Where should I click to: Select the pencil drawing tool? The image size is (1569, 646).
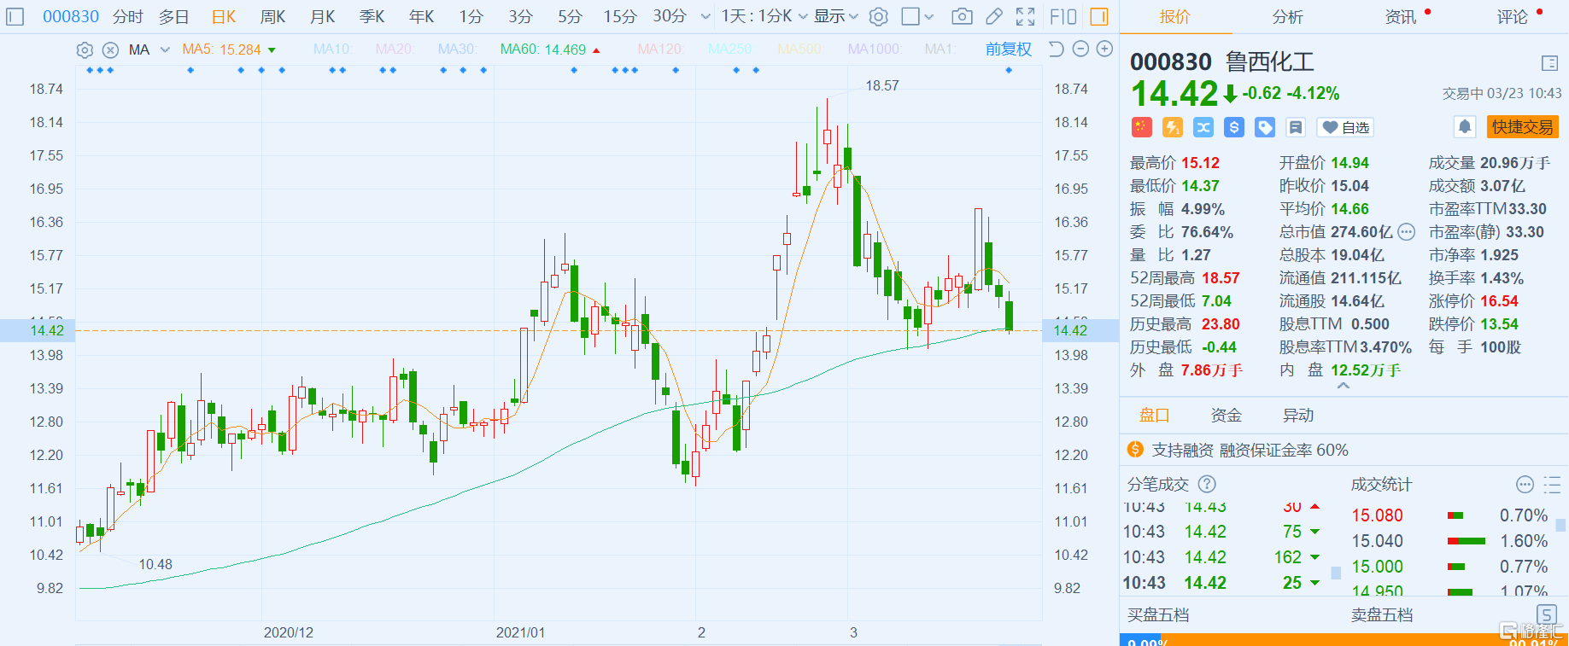pos(994,16)
